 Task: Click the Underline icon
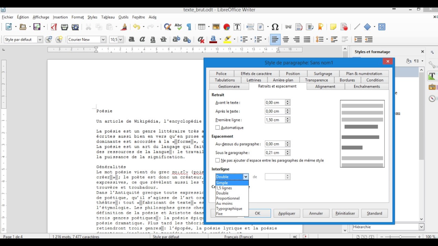coord(153,40)
